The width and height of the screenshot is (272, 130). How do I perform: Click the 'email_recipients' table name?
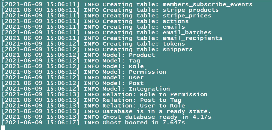click(192, 38)
